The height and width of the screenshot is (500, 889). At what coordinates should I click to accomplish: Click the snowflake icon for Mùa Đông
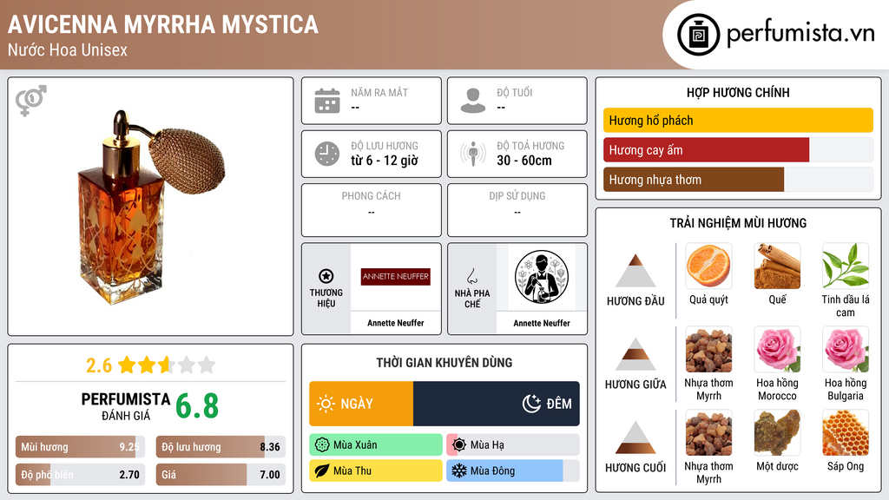[x=459, y=471]
